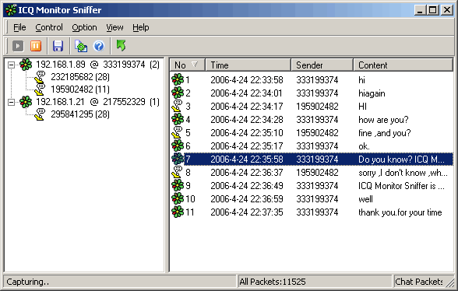Open the Control menu
Image resolution: width=458 pixels, height=291 pixels.
[x=49, y=27]
